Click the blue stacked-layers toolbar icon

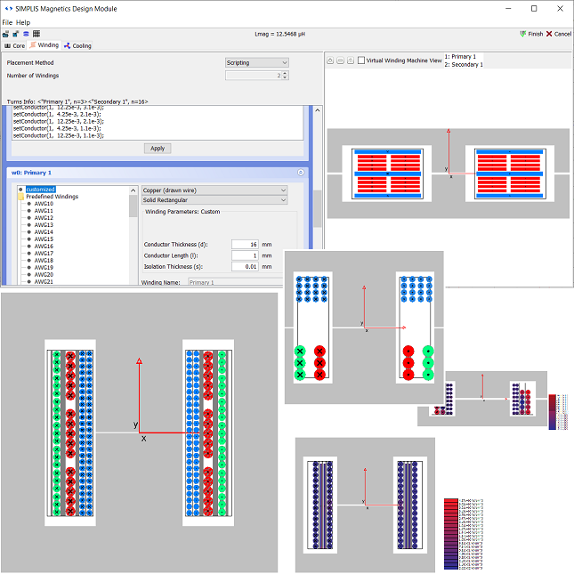(26, 34)
